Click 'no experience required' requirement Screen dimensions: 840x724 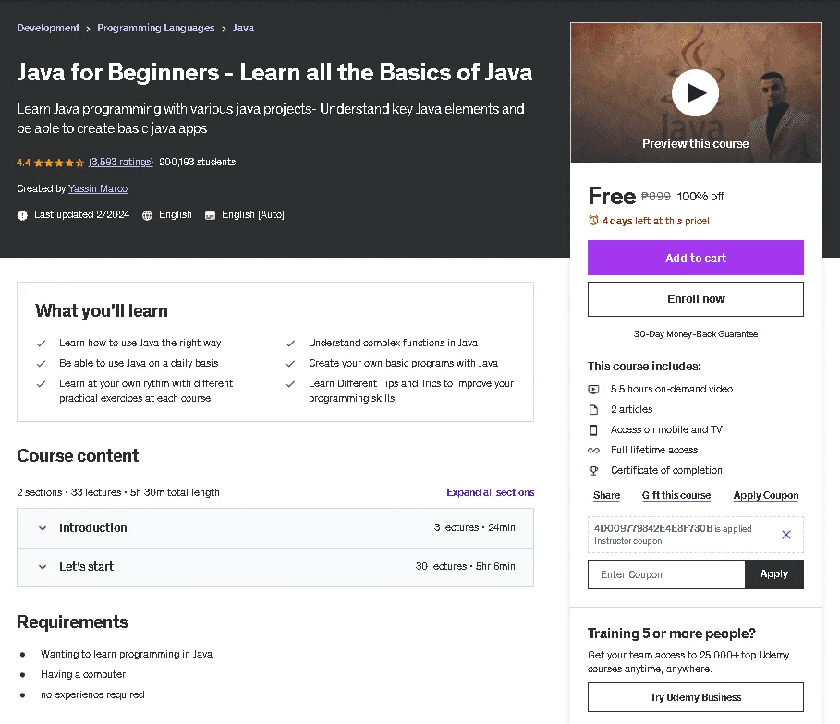92,694
